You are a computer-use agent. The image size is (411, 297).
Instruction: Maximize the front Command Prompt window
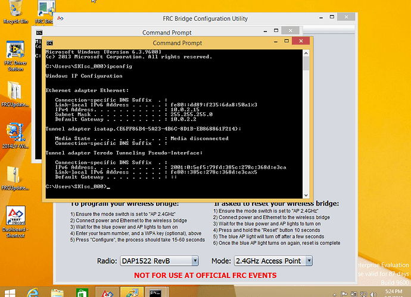point(287,41)
